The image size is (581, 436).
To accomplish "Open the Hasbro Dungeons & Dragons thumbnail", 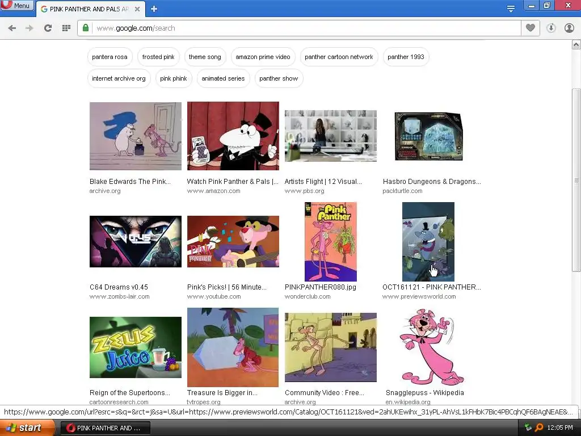I will [x=429, y=136].
